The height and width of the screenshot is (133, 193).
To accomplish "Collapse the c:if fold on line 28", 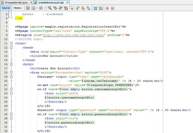I will pyautogui.click(x=11, y=114).
